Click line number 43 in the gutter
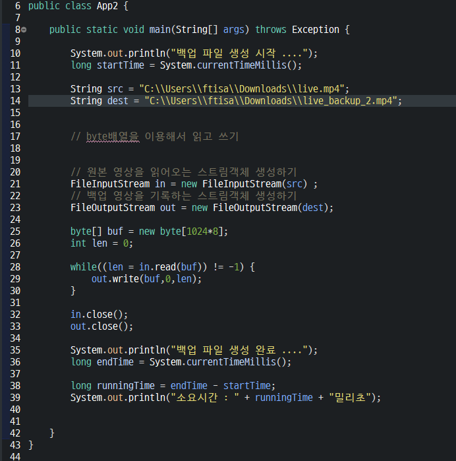 15,445
